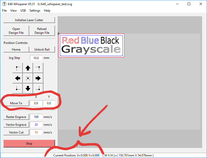207x158 pixels.
Task: Click the Jog Step label
Action: pyautogui.click(x=14, y=58)
